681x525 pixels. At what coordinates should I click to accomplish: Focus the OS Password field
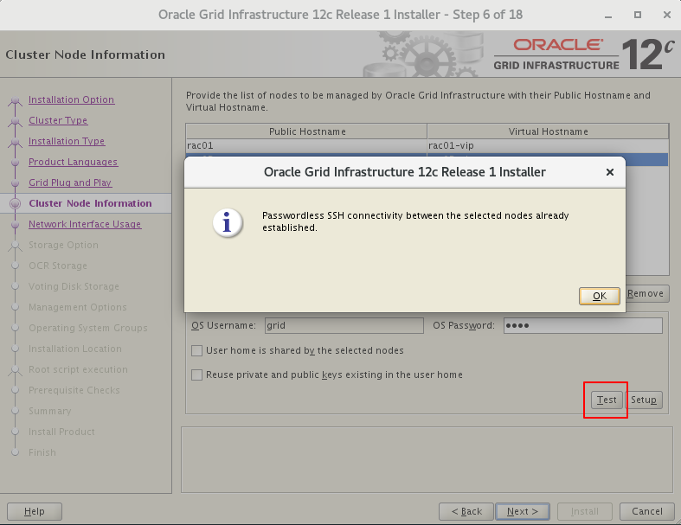point(583,326)
